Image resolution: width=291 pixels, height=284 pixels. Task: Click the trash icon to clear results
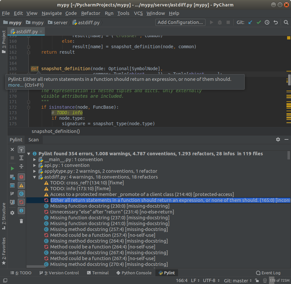[21, 221]
